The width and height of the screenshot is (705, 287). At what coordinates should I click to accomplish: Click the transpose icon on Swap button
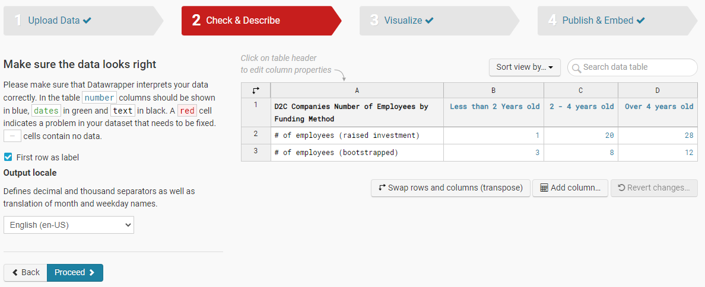[x=382, y=188]
